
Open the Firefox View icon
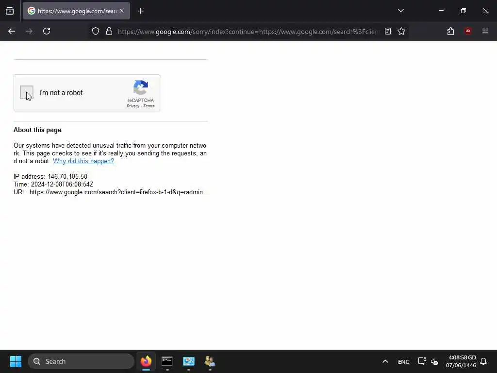click(10, 11)
